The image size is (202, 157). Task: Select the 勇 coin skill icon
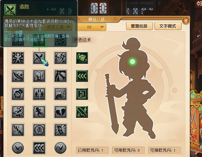pyautogui.click(x=39, y=130)
